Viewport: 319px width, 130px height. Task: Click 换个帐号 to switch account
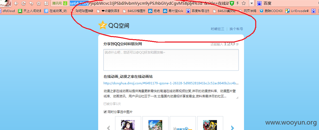236,29
